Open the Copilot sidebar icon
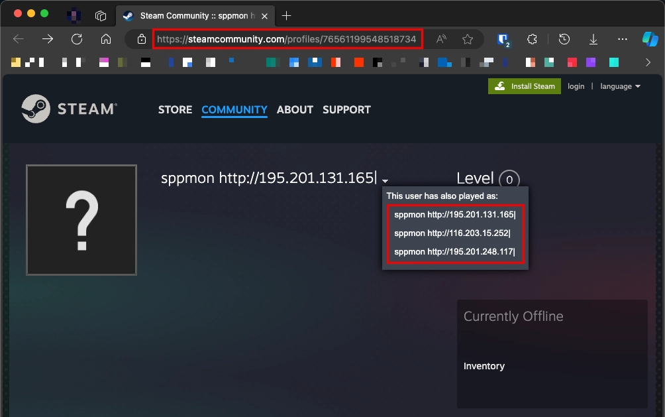Viewport: 665px width, 417px height. coord(651,39)
